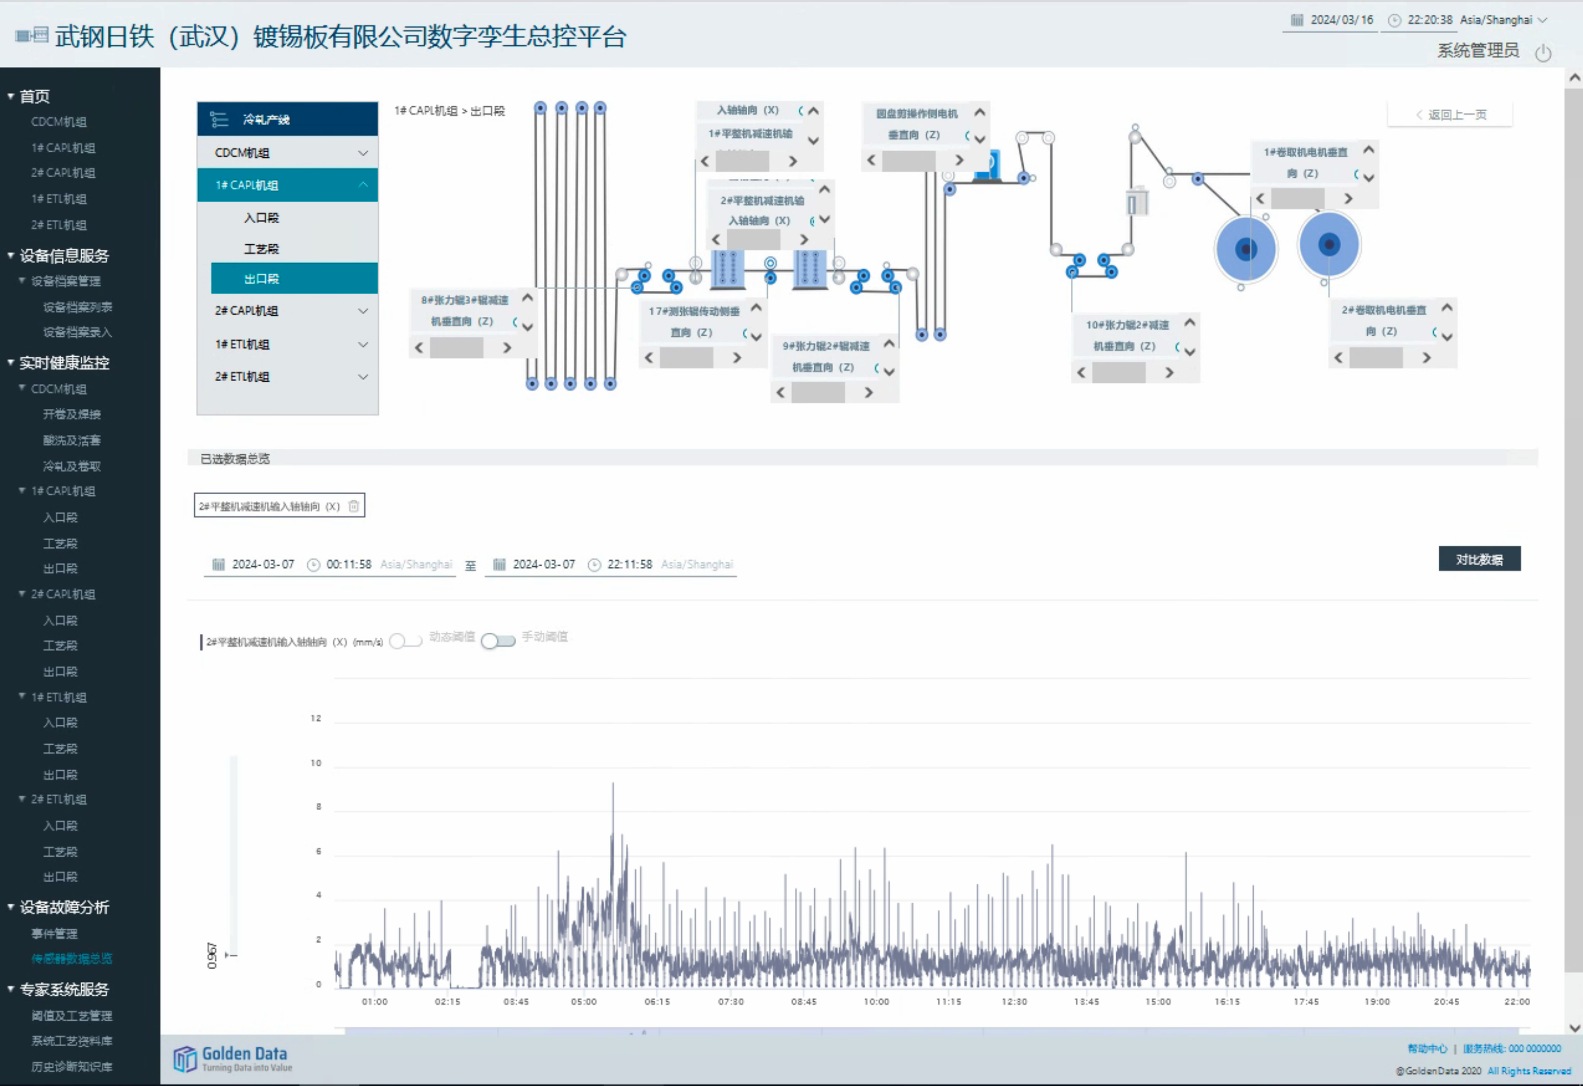1583x1086 pixels.
Task: Click the 1# coiler blue reel
Action: point(1245,249)
